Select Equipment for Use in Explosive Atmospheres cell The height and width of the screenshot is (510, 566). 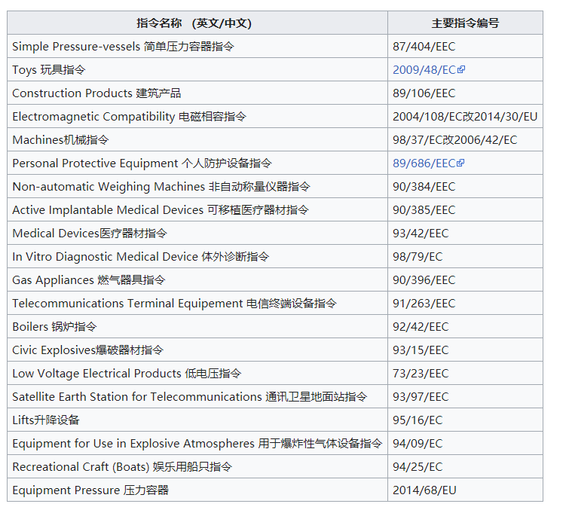pos(197,443)
